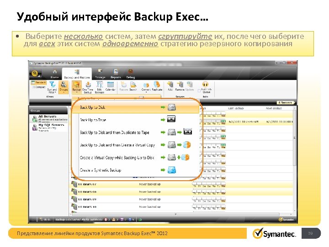Click Edit Backups icon
This screenshot has height=247, width=329.
click(100, 87)
